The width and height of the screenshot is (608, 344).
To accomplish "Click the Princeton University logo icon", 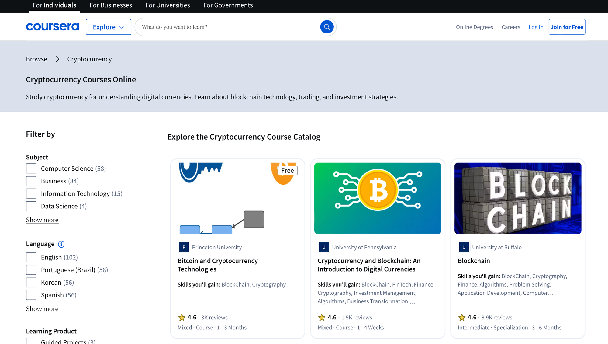I will (184, 247).
